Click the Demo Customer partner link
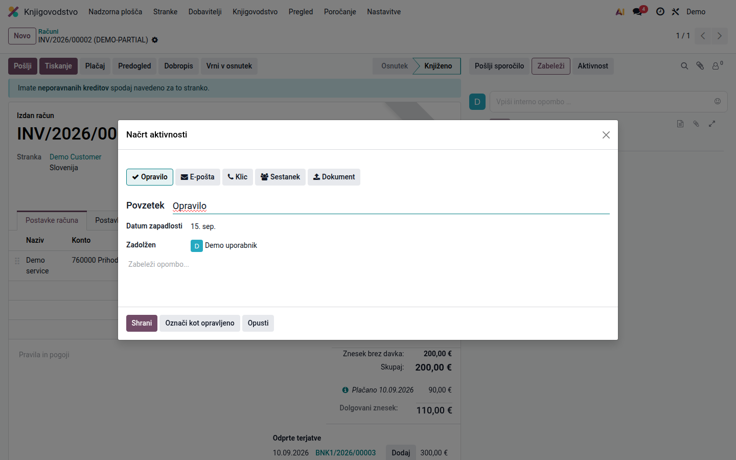The height and width of the screenshot is (460, 736). pos(76,157)
